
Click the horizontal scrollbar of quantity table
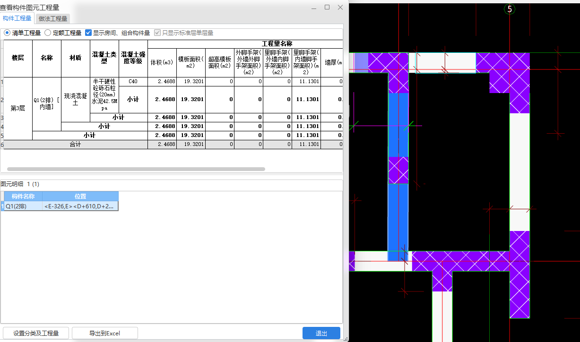pyautogui.click(x=136, y=169)
